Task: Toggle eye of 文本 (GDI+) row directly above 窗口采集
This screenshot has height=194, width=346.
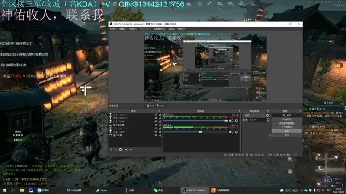Action: pyautogui.click(x=156, y=132)
